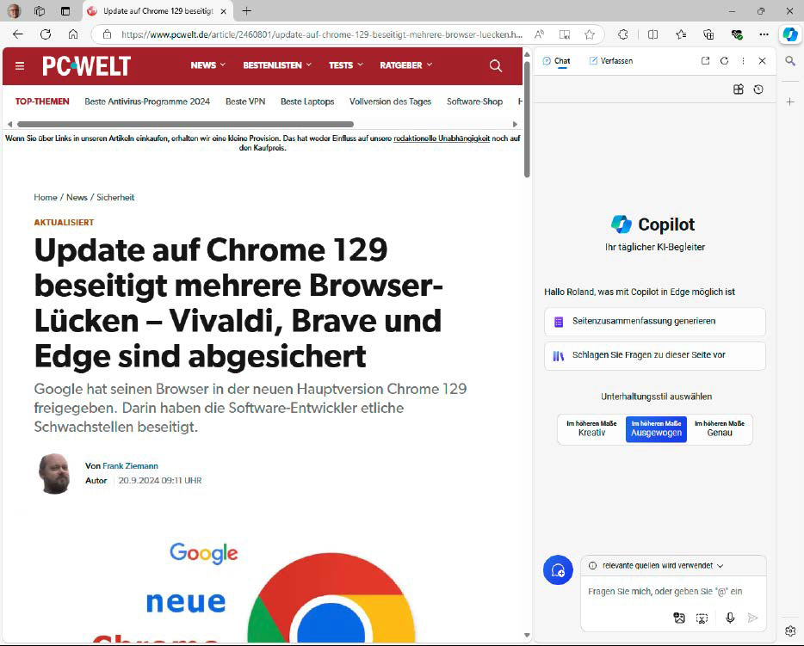Activate the Read aloud icon in address bar
The height and width of the screenshot is (646, 804).
tap(539, 34)
